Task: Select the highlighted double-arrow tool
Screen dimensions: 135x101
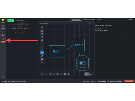Action: click(x=42, y=53)
